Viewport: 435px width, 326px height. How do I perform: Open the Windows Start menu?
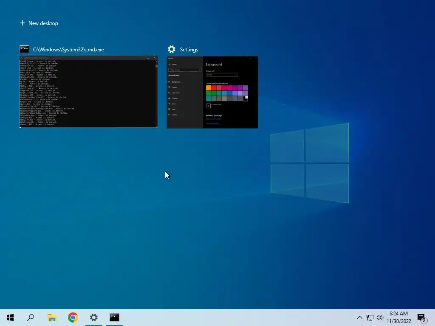pyautogui.click(x=10, y=318)
